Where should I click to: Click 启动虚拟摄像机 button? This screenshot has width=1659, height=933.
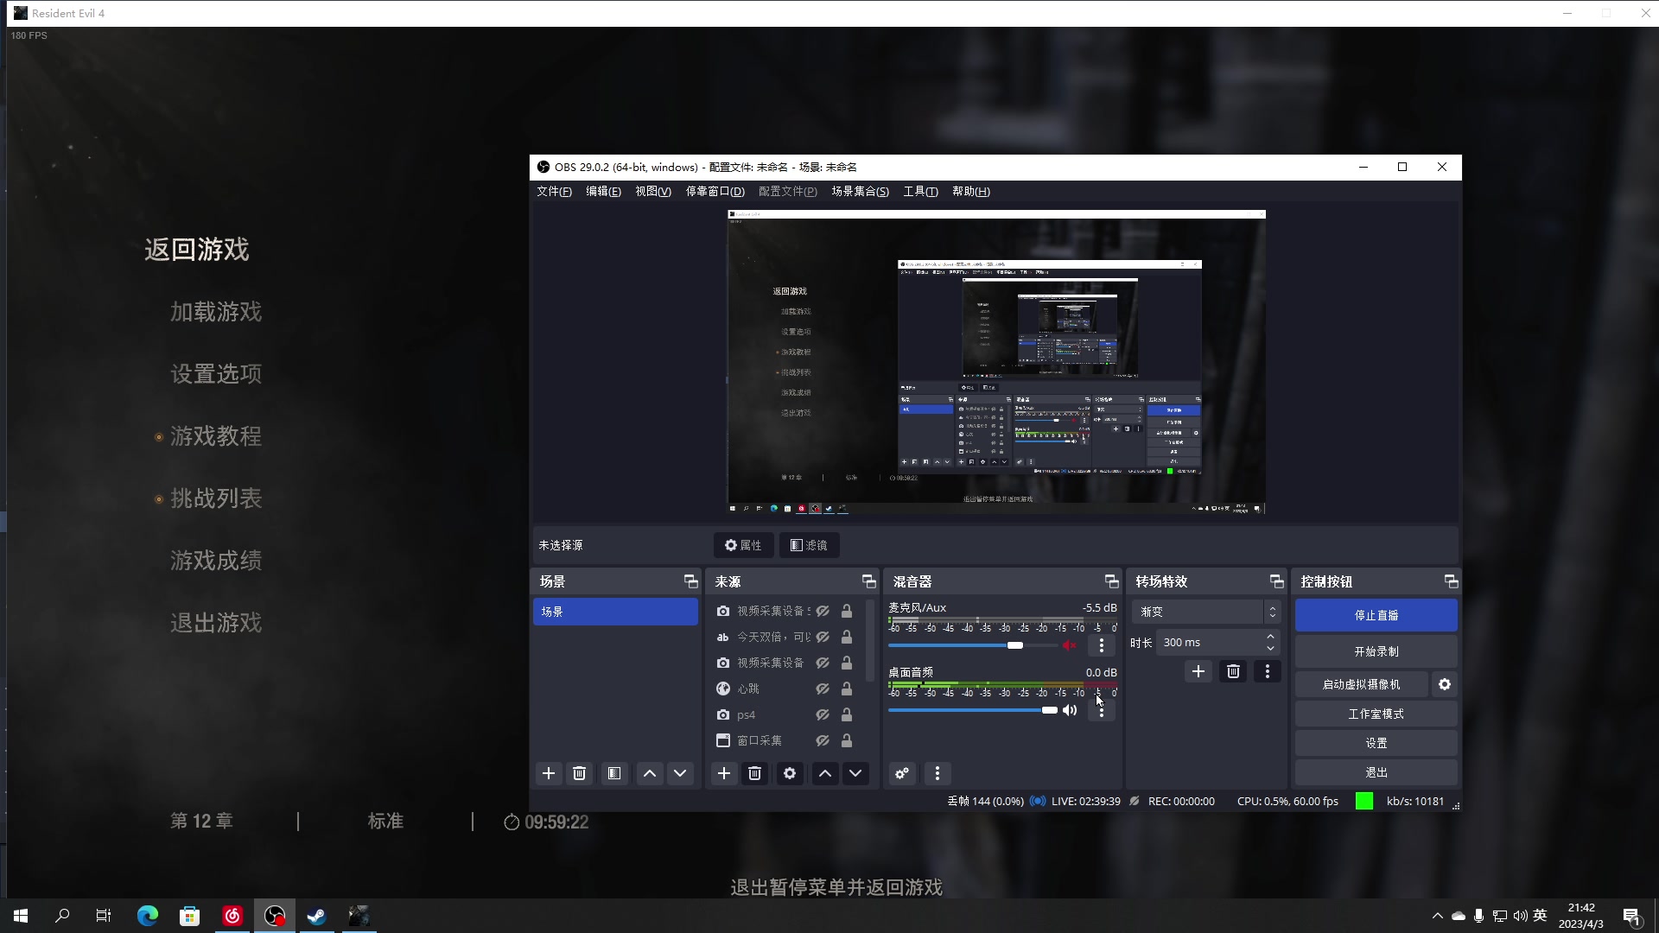1361,684
